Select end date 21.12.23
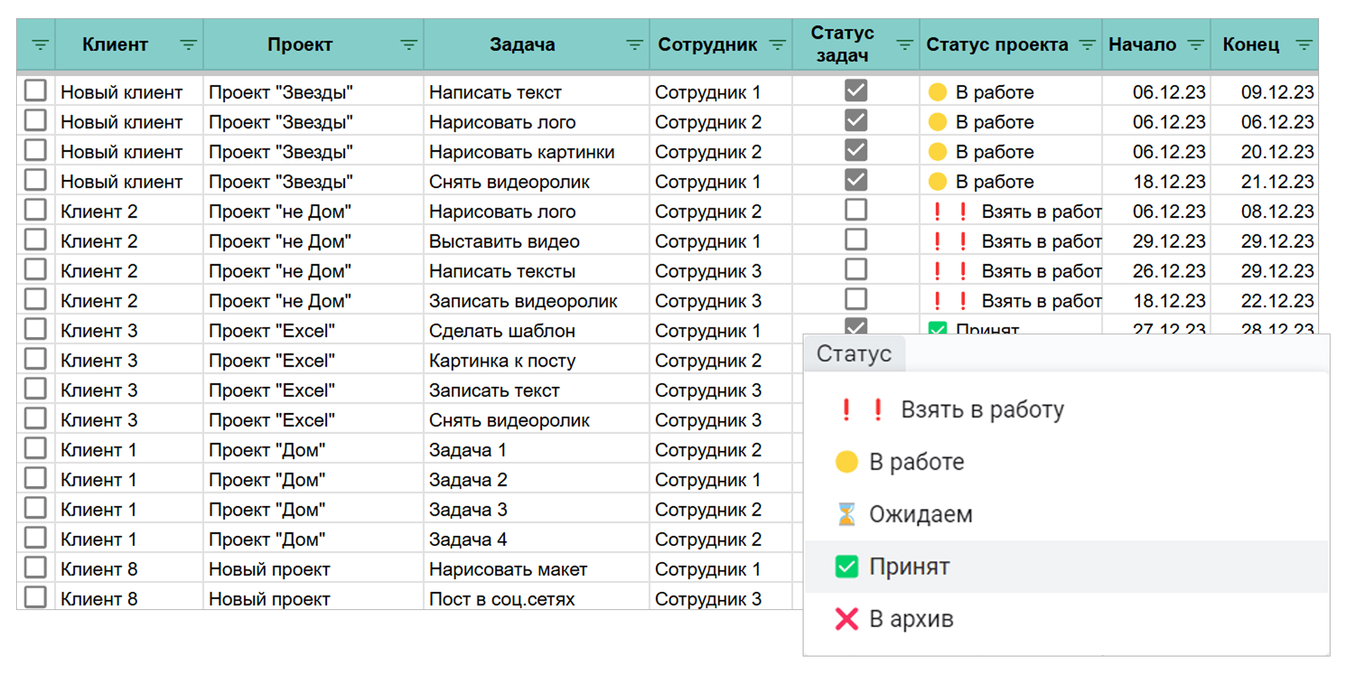Viewport: 1348px width, 674px height. click(x=1264, y=182)
